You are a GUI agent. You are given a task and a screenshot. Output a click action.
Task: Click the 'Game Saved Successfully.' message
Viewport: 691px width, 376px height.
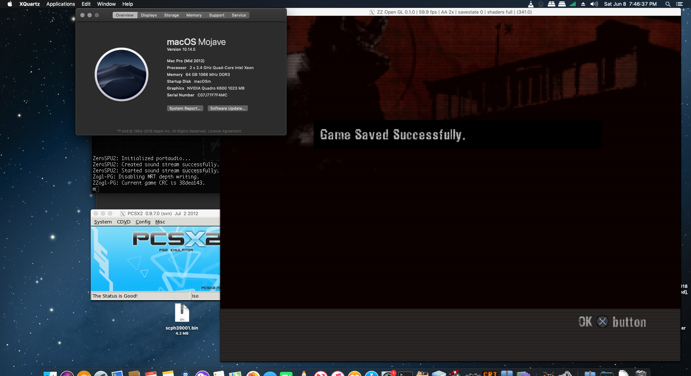point(393,135)
